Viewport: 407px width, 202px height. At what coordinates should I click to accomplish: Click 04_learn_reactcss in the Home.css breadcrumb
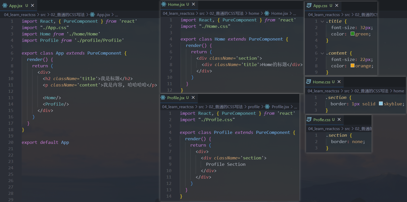(323, 91)
